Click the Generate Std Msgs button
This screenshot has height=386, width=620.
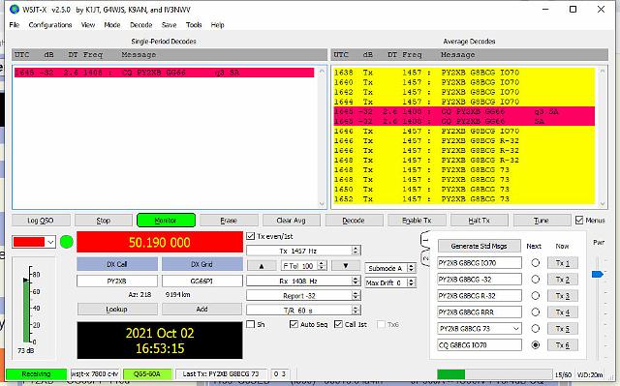click(x=480, y=246)
